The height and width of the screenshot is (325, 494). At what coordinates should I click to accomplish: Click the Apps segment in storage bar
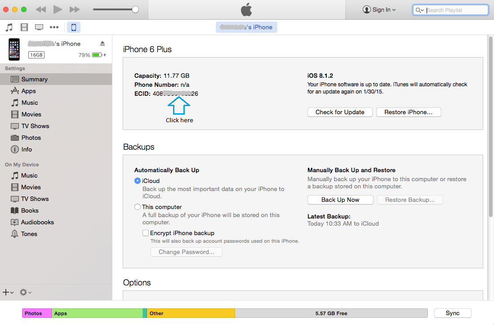pos(97,313)
